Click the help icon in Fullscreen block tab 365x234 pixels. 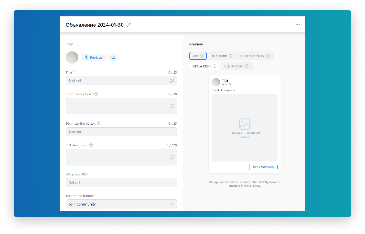click(x=268, y=56)
